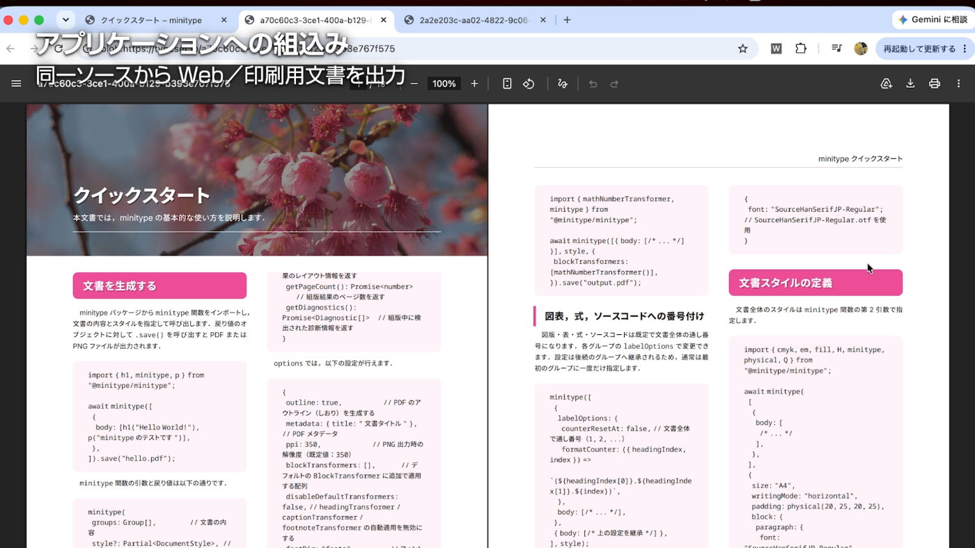Screen dimensions: 975x548
Task: Download the PDF file
Action: pyautogui.click(x=910, y=84)
